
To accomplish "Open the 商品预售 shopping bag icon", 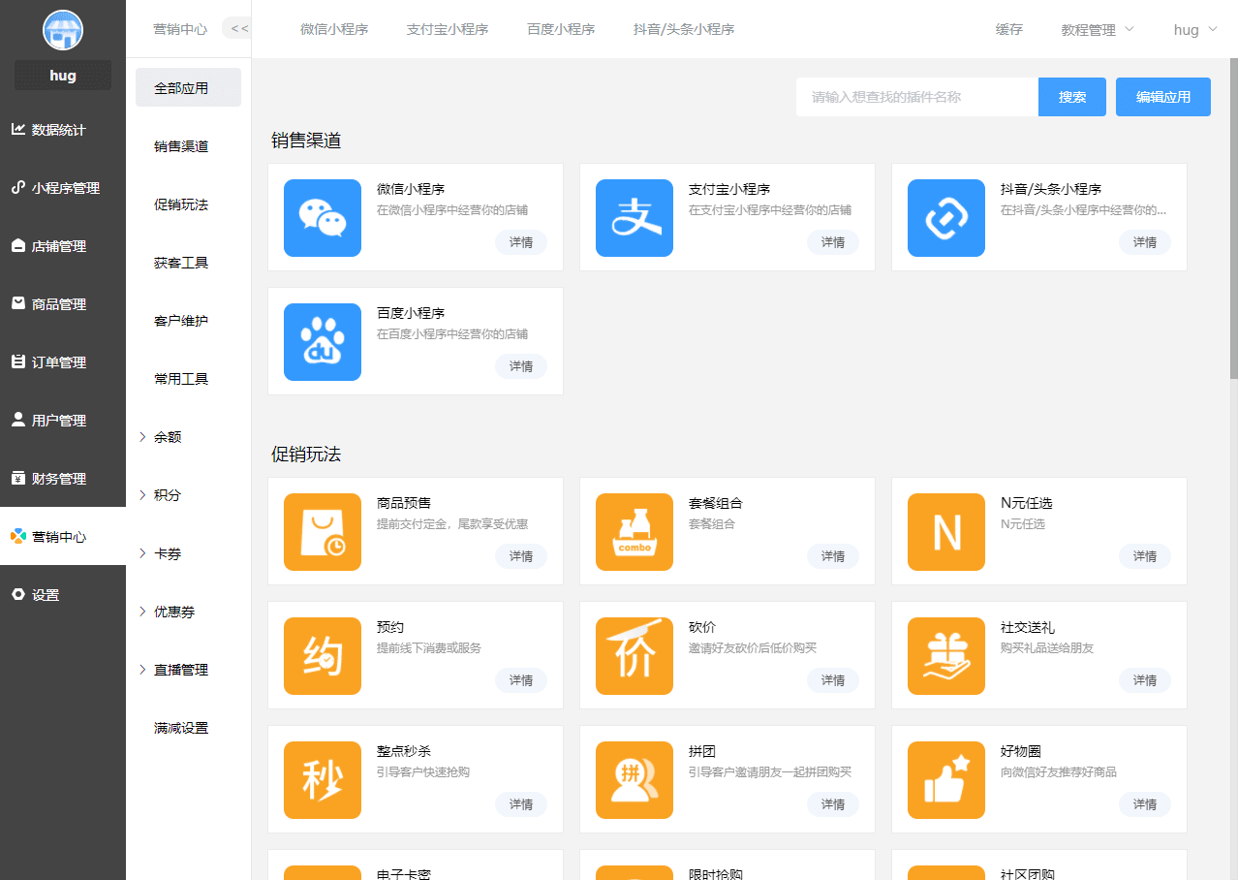I will click(x=323, y=532).
